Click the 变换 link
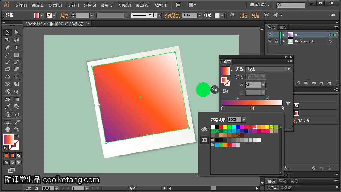This screenshot has height=192, width=341. 255,15
